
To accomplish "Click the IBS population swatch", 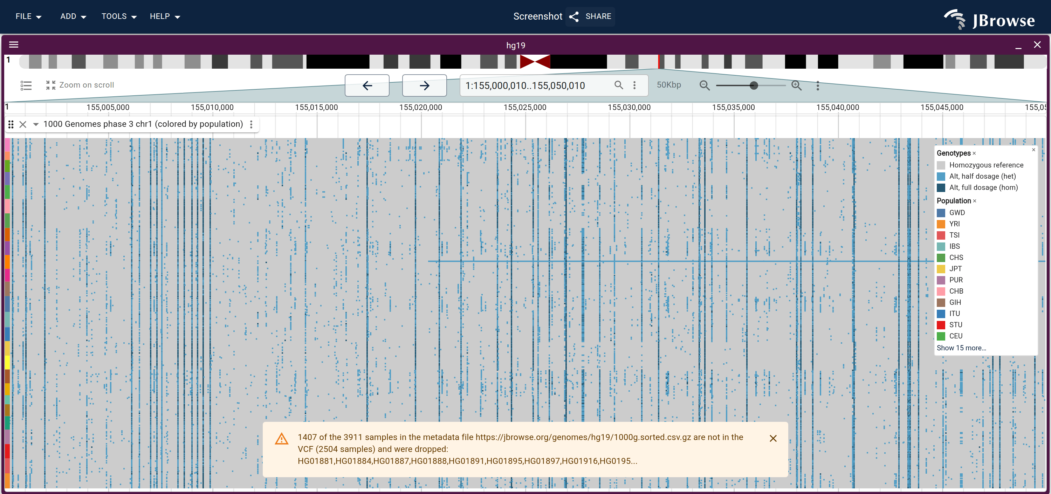I will [941, 246].
